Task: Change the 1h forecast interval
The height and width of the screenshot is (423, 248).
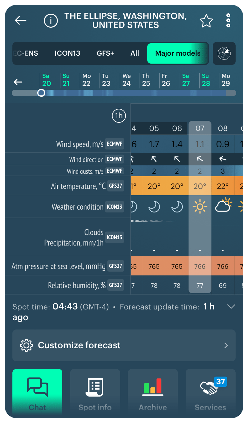Action: (119, 116)
